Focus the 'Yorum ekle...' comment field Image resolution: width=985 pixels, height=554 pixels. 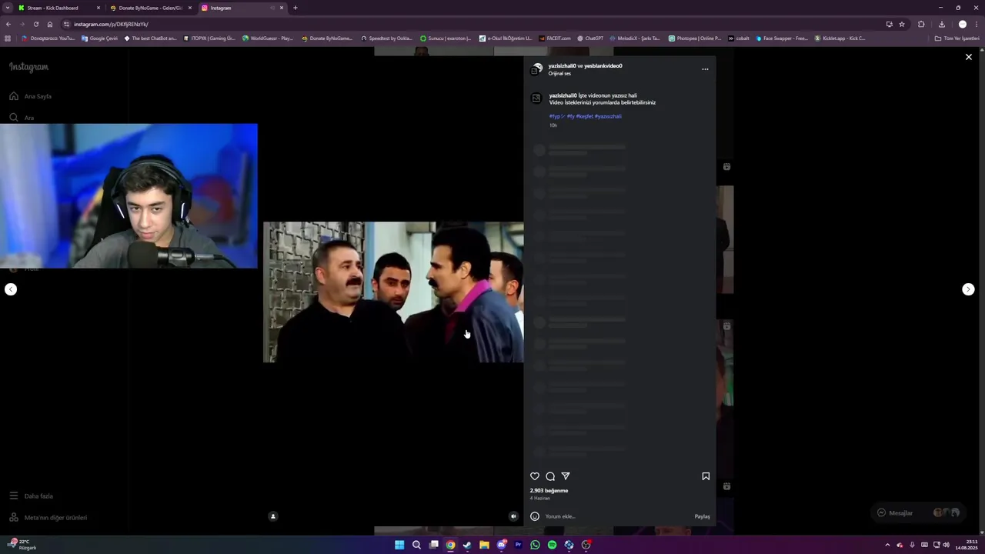pos(616,516)
